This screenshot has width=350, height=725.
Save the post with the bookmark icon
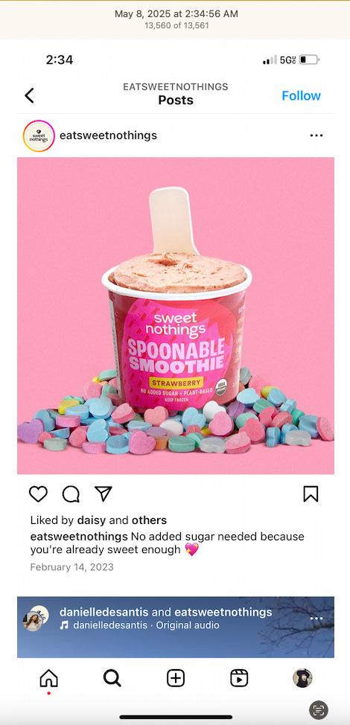pyautogui.click(x=311, y=494)
